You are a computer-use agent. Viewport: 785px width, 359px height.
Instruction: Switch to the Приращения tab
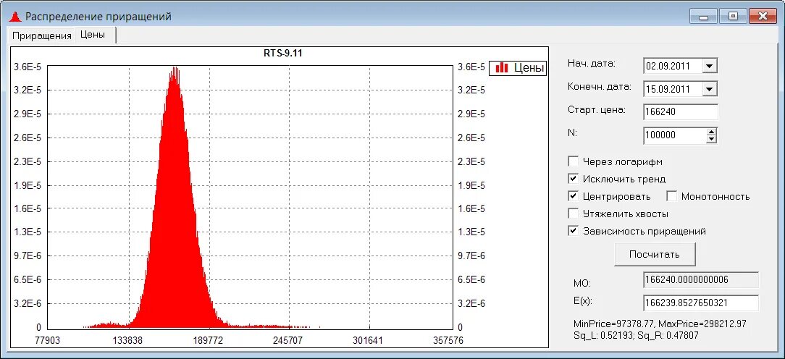pos(42,36)
